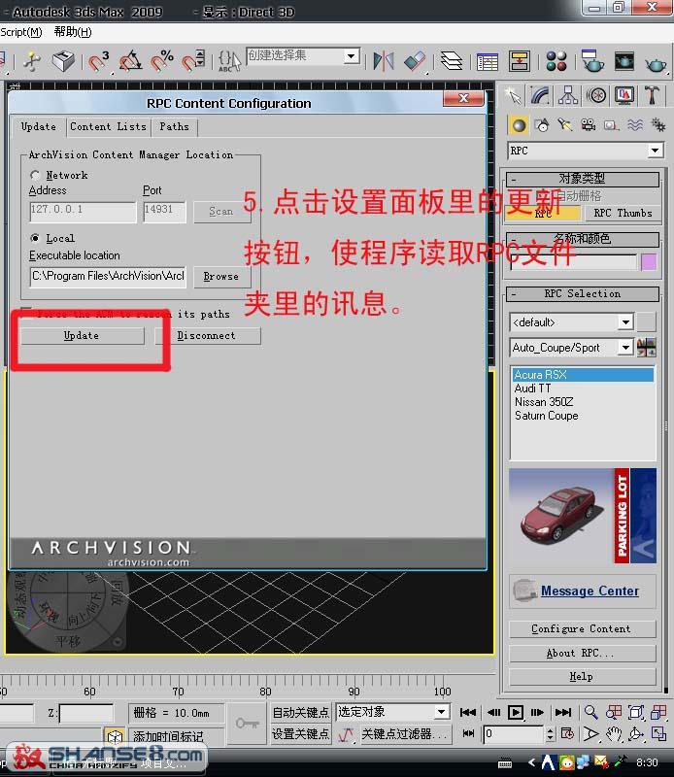Open the Schematic View
The height and width of the screenshot is (777, 674).
[x=519, y=61]
